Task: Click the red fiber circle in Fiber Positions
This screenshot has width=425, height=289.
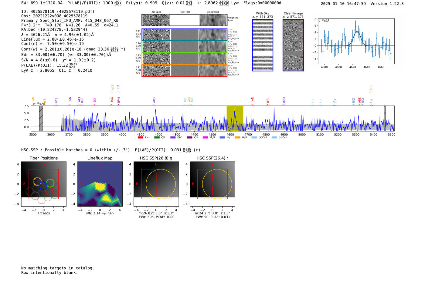Action: [x=49, y=190]
